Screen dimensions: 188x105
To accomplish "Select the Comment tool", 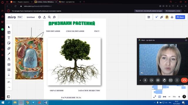I will [x=9, y=64].
